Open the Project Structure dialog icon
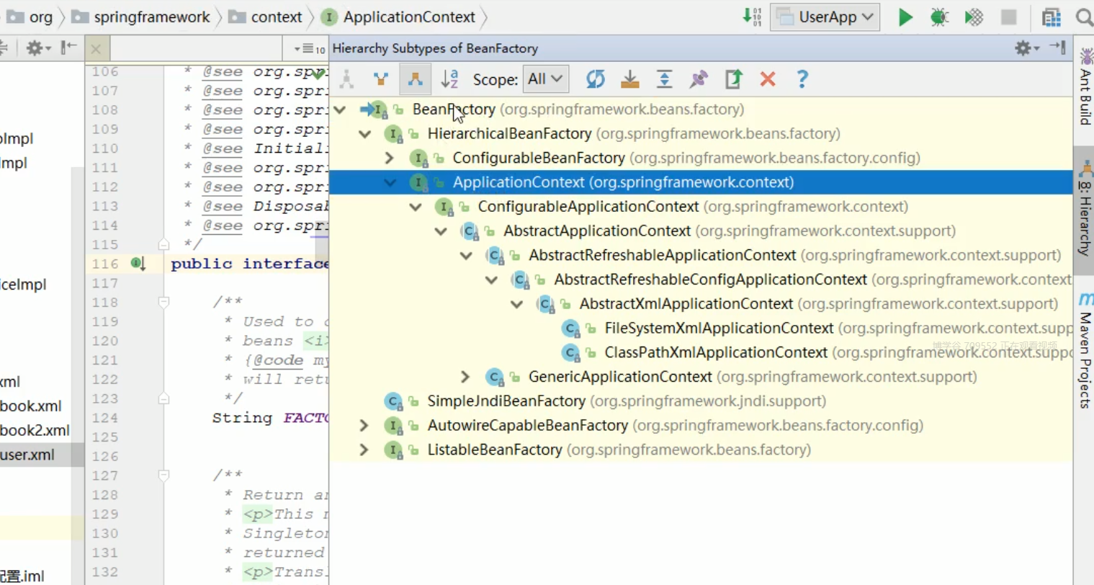This screenshot has height=585, width=1094. [1052, 17]
